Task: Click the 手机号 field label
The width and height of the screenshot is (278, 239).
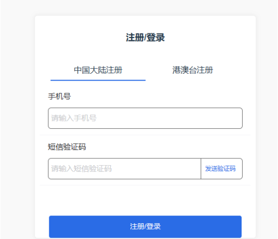Action: click(60, 96)
